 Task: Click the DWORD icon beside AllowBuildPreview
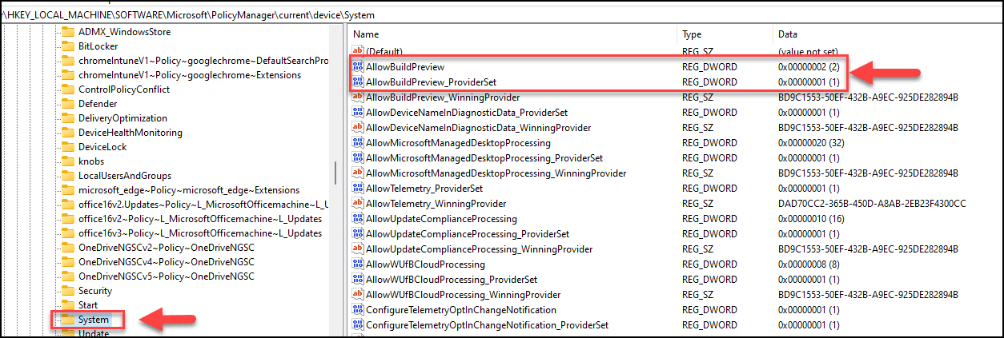tap(358, 66)
